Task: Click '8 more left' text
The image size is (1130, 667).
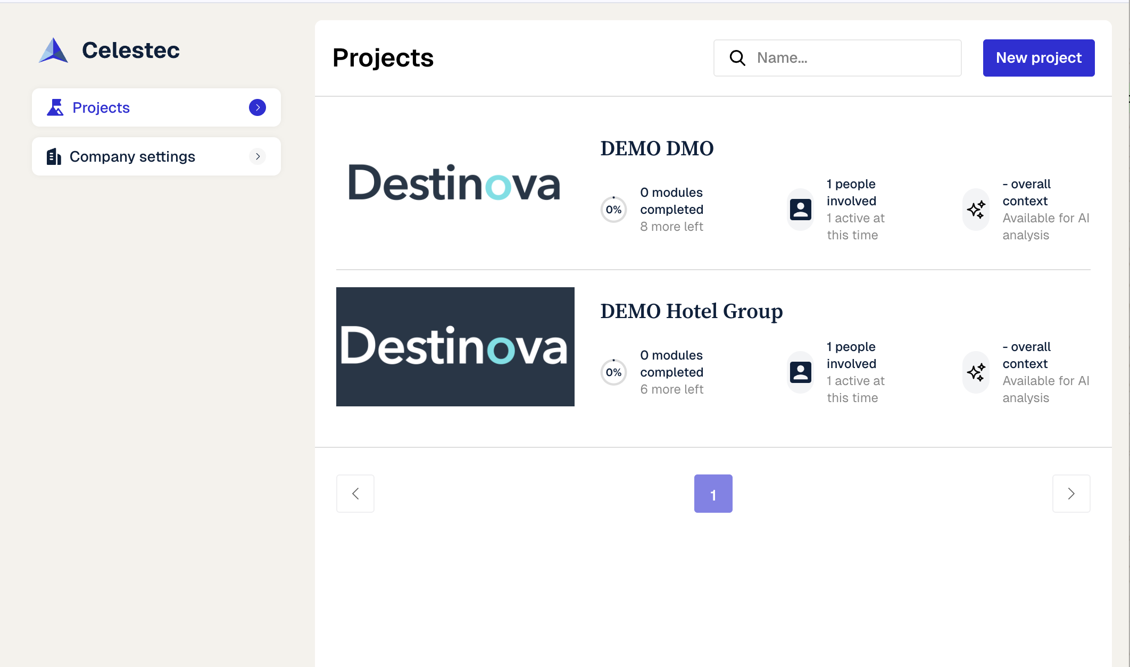Action: click(x=671, y=227)
